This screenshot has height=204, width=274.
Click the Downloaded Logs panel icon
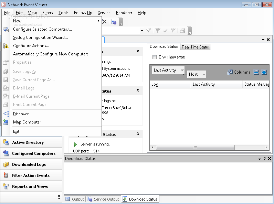pos(6,164)
